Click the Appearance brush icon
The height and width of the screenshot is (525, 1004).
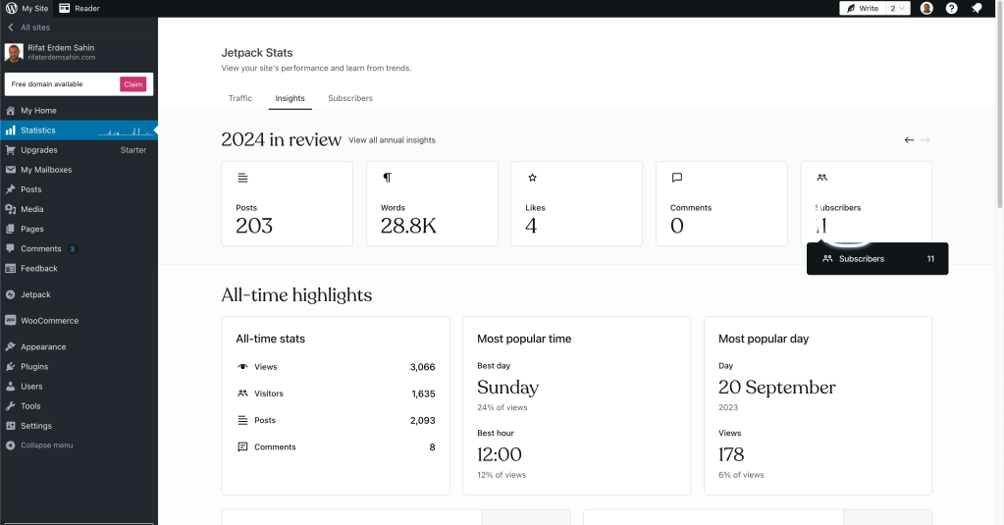pos(10,347)
